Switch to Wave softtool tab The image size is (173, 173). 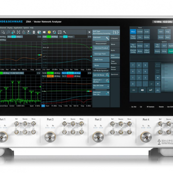pos(115,44)
